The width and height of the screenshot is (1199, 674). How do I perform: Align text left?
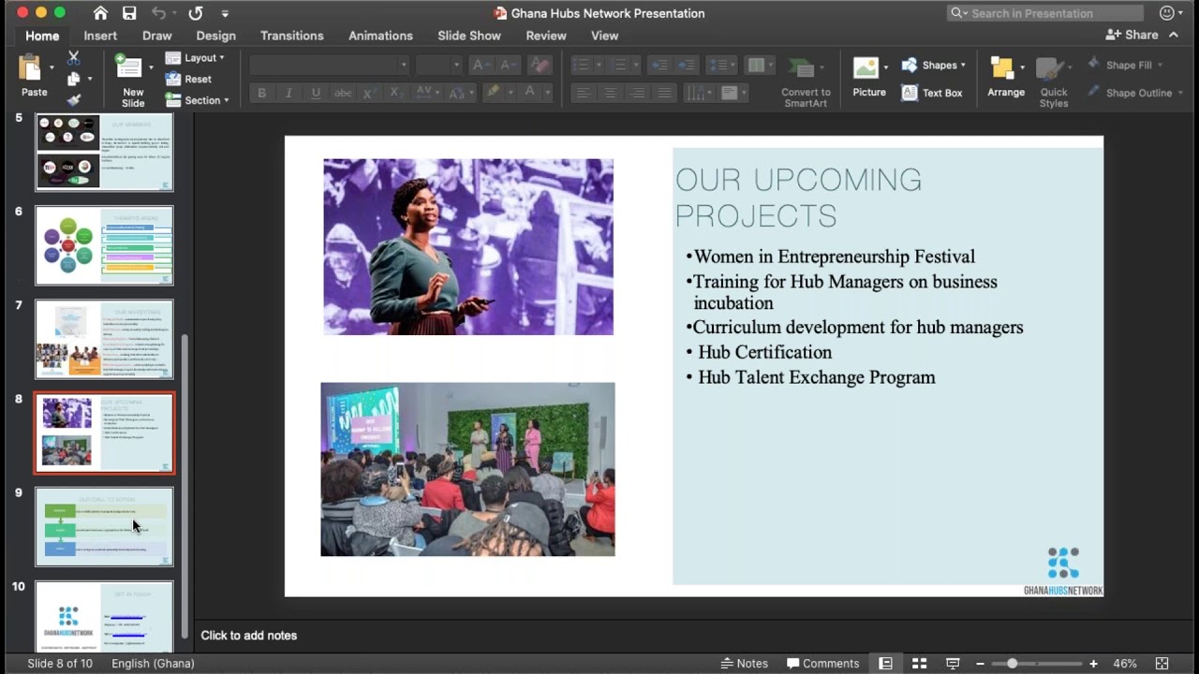click(x=583, y=93)
